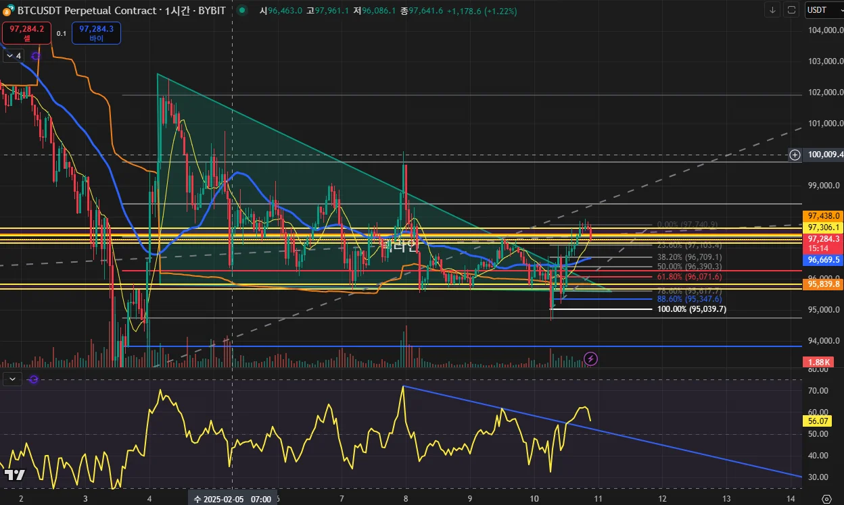844x505 pixels.
Task: Collapse the RSI pane legend chevron
Action: 11,379
